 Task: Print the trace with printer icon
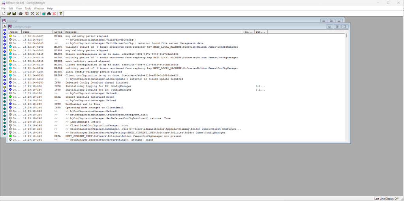(x=21, y=13)
